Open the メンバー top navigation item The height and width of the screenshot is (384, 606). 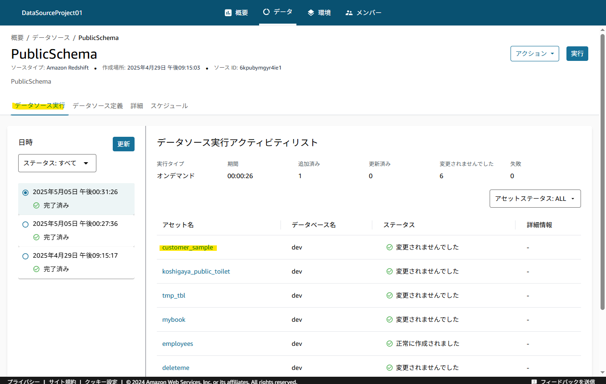[x=363, y=13]
